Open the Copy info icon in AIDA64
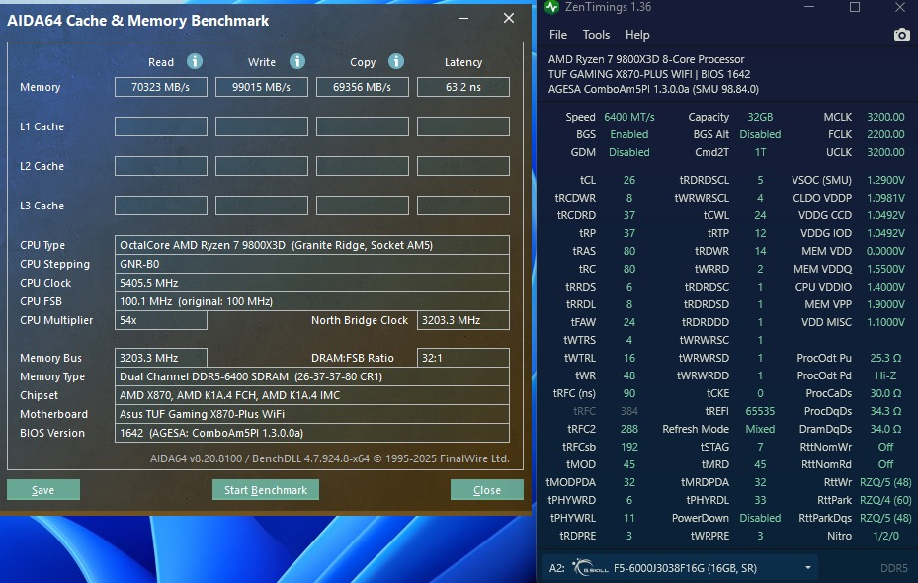The width and height of the screenshot is (918, 583). pyautogui.click(x=396, y=61)
